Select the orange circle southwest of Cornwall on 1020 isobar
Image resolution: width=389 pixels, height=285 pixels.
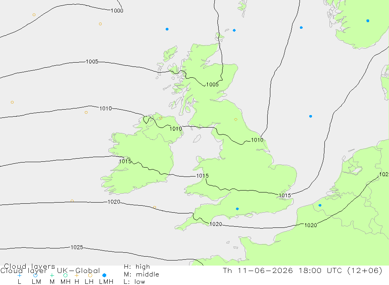154,207
